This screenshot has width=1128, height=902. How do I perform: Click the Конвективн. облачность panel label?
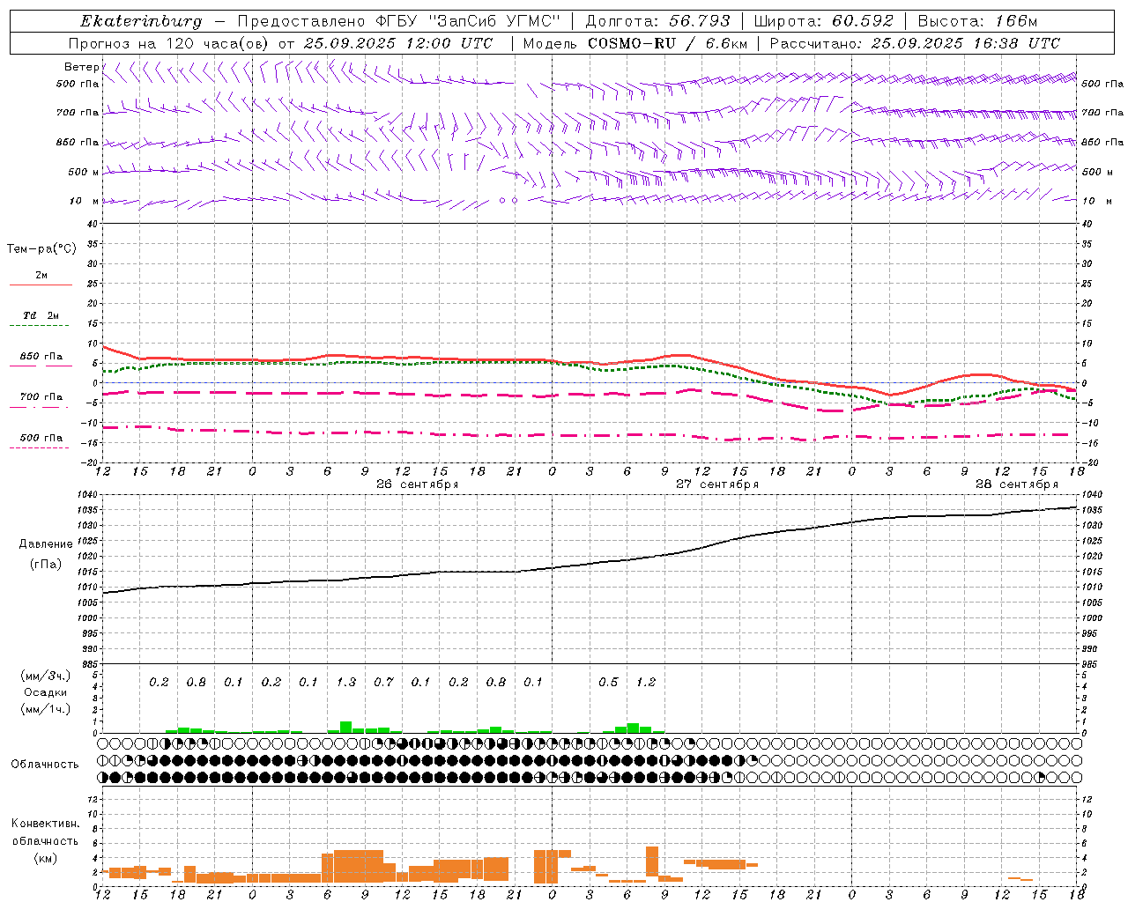[x=45, y=840]
